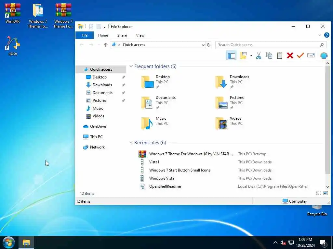The height and width of the screenshot is (249, 333).
Task: Open the File ribbon tab
Action: 85,35
